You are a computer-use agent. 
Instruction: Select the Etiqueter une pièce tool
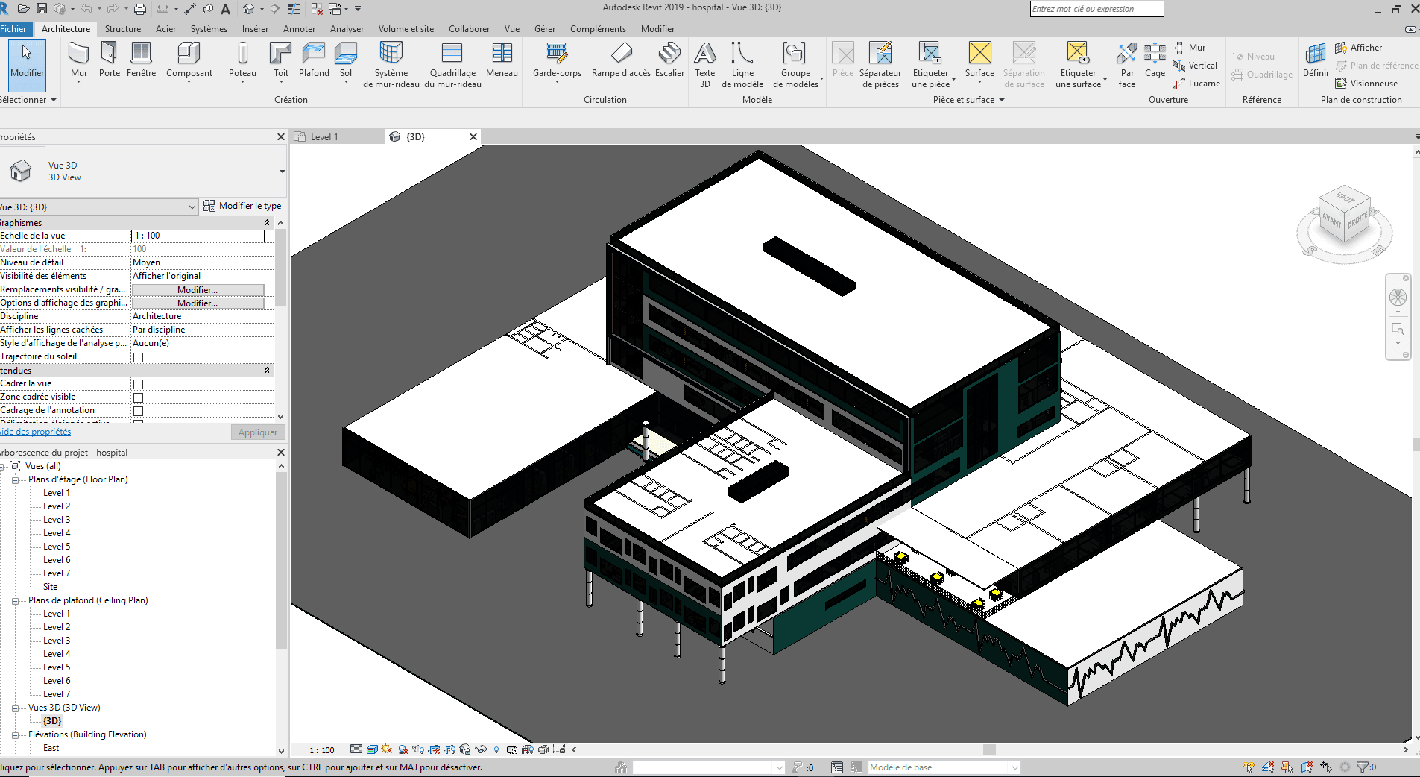tap(930, 65)
